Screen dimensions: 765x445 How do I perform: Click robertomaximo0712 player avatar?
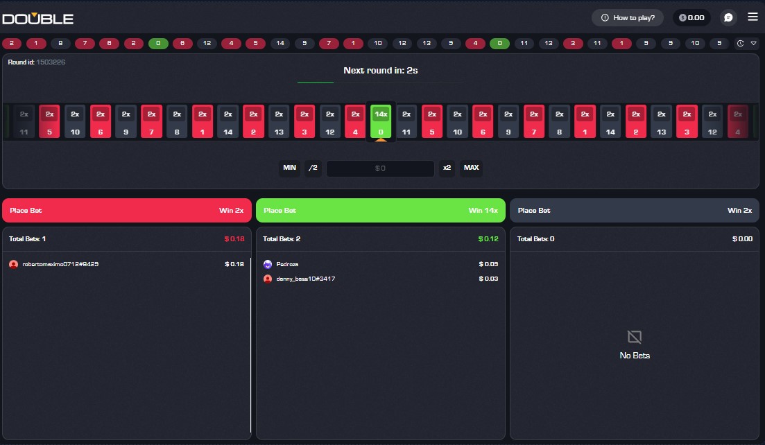pos(14,264)
